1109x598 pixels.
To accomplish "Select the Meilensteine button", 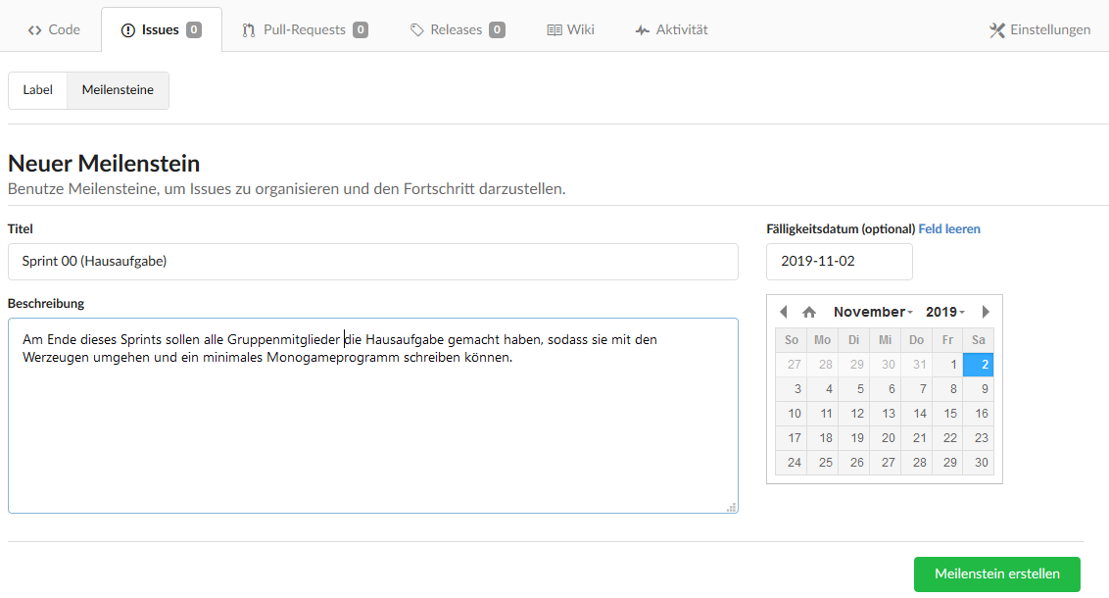I will (x=118, y=90).
